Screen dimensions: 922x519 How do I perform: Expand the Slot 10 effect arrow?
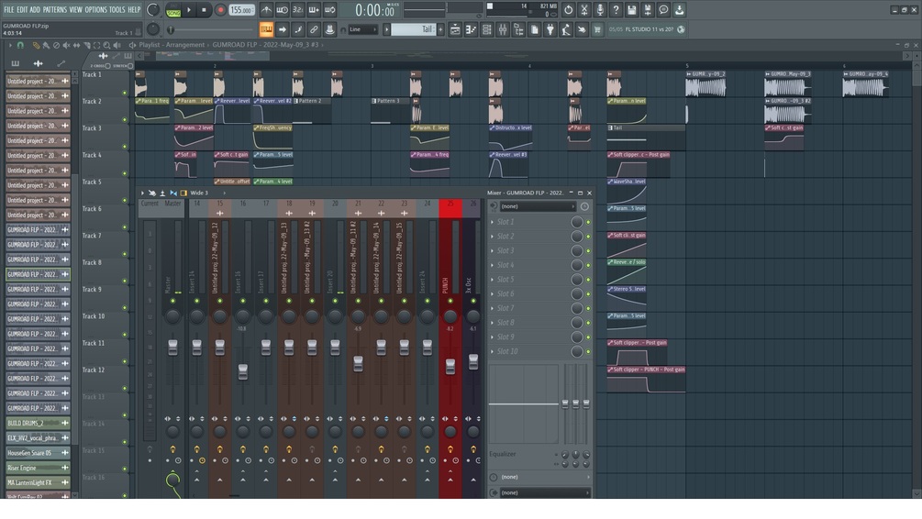tap(492, 351)
